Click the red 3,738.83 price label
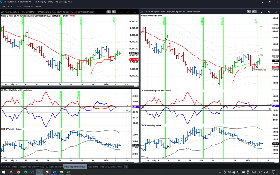Screen dimensions: 280x175 click(133, 60)
